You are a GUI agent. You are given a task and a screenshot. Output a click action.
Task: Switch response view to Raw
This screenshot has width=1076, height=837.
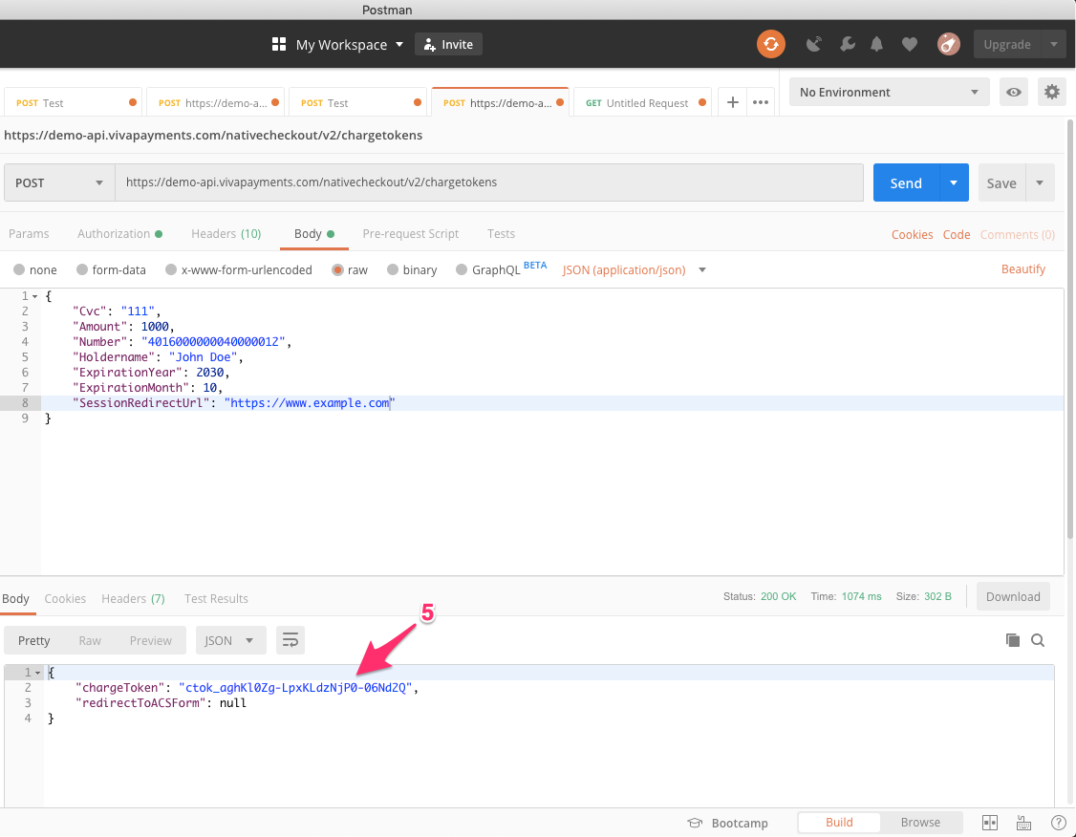[90, 640]
